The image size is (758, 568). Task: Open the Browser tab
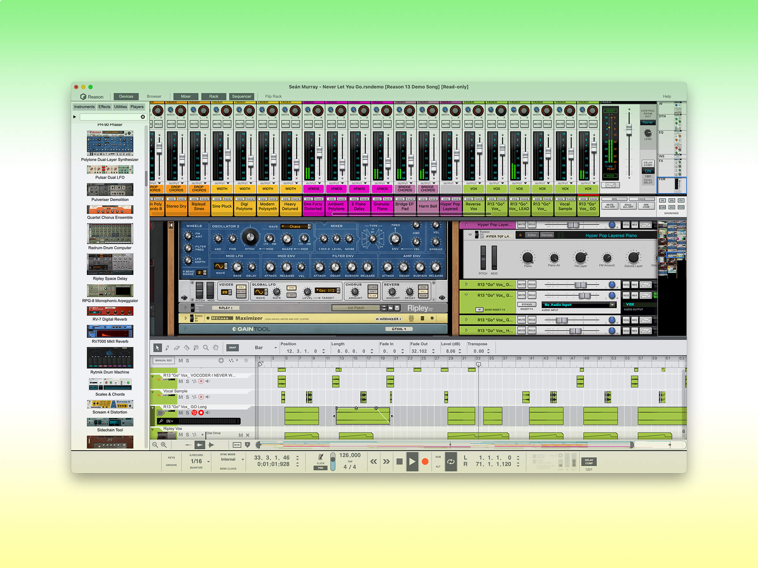154,97
